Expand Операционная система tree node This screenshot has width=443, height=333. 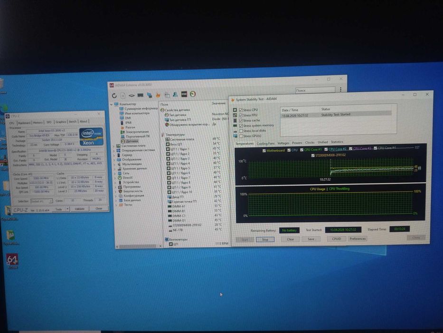[x=114, y=150]
